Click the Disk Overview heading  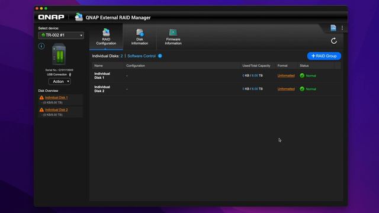point(48,91)
